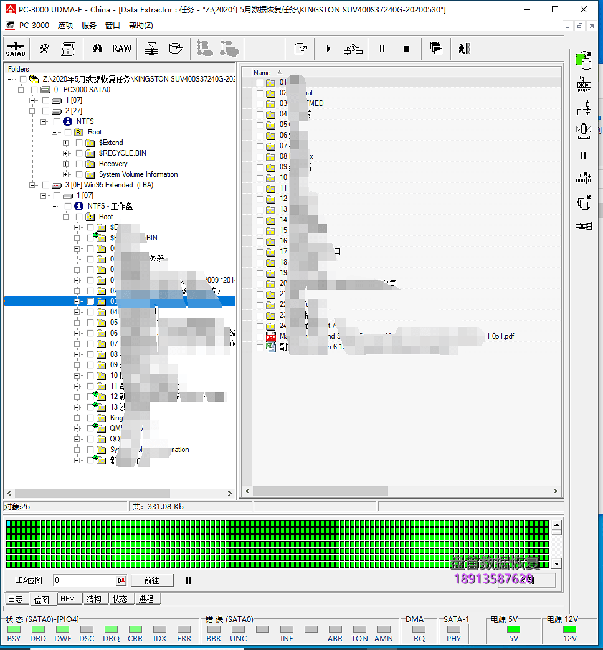Sort file list by Name column header
The width and height of the screenshot is (603, 650).
pyautogui.click(x=262, y=73)
